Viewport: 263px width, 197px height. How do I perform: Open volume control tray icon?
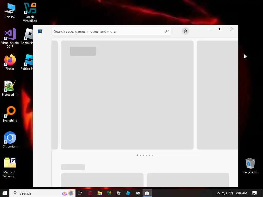click(x=231, y=193)
